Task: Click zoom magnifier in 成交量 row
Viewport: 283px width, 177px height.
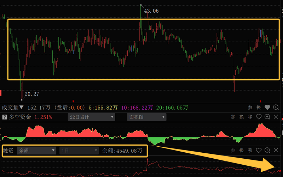Action: tap(276, 107)
